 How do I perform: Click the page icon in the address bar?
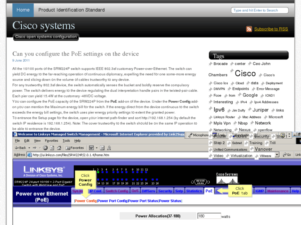tap(29, 155)
